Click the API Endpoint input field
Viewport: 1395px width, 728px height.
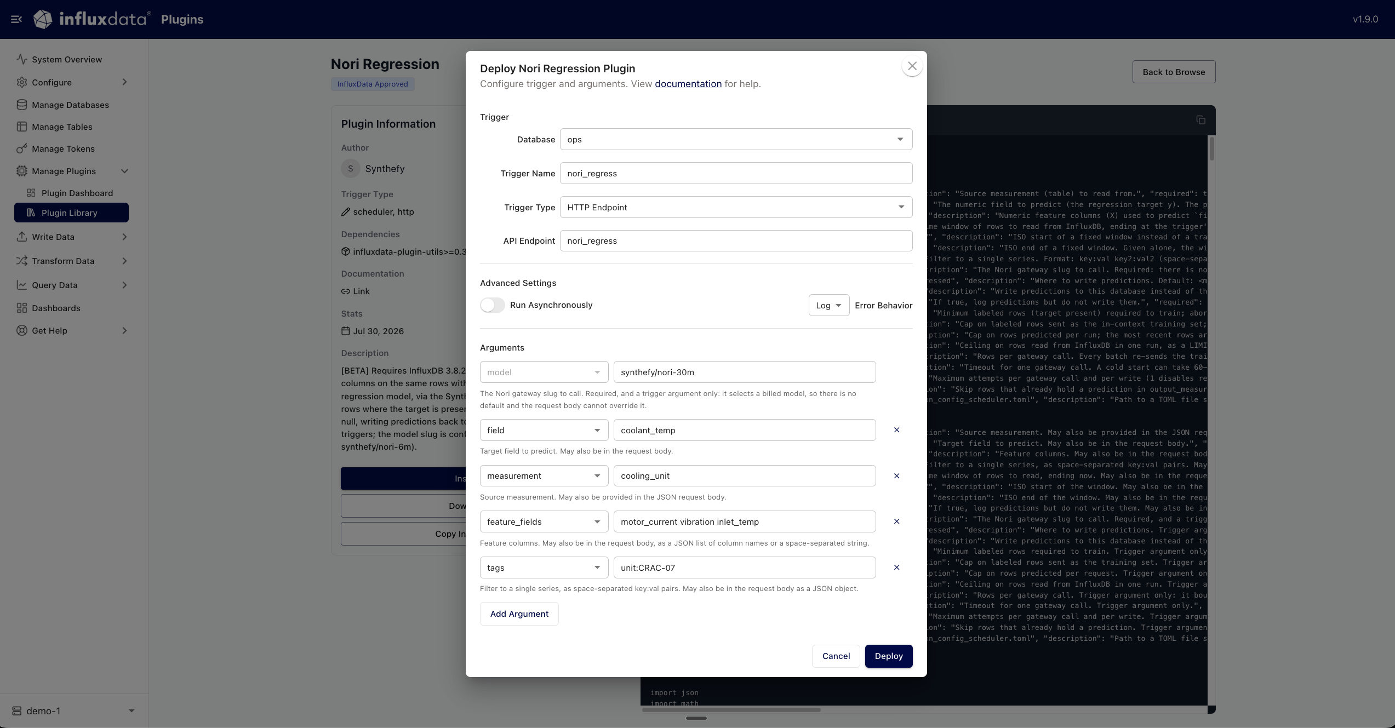pos(736,240)
